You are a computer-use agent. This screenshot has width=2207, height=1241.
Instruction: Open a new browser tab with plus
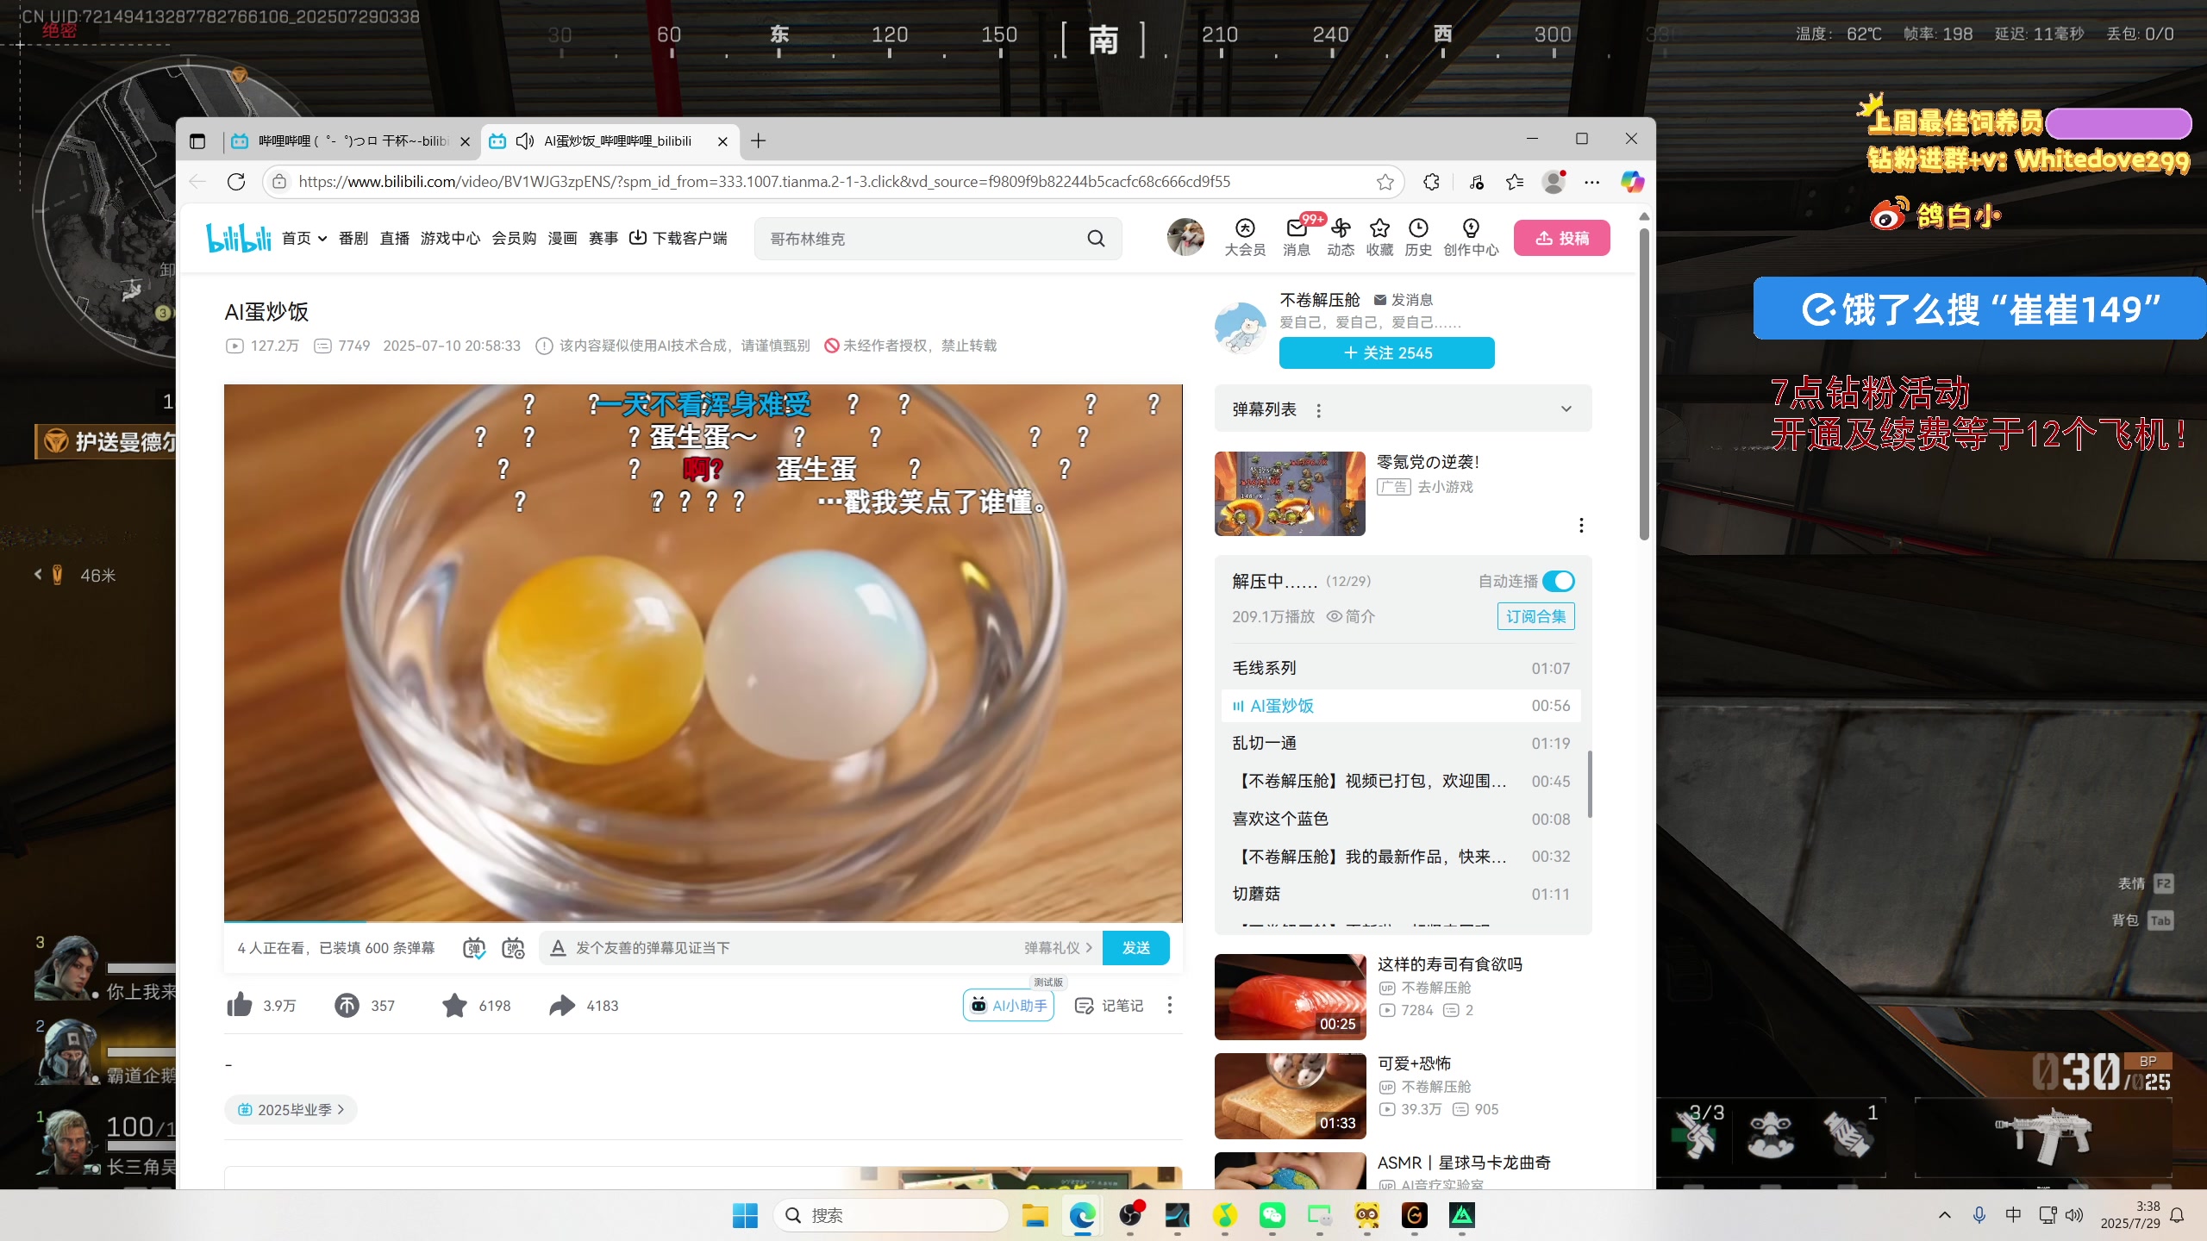[x=759, y=141]
